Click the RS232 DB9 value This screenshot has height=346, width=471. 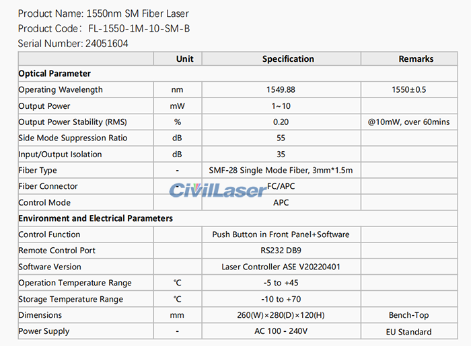(281, 251)
